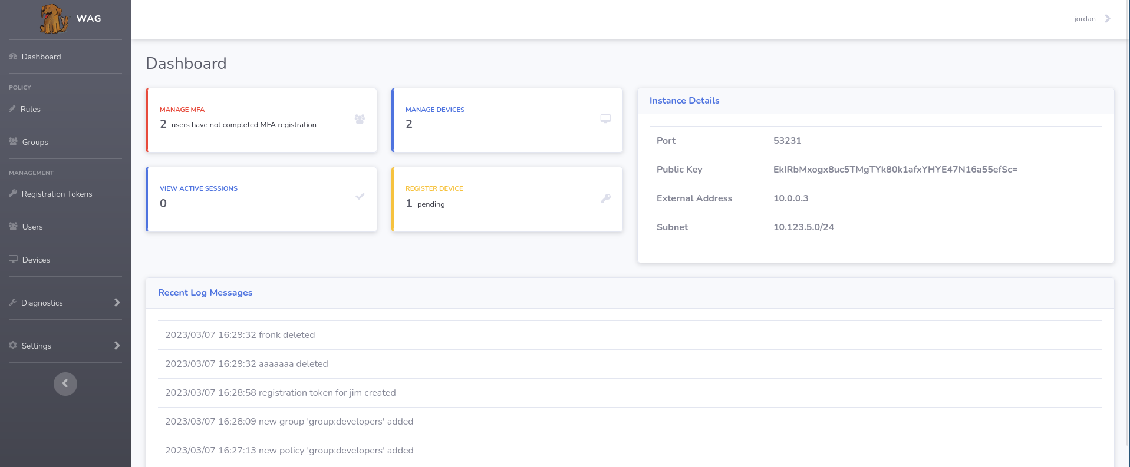Click the Dashboard page heading
The image size is (1130, 467).
tap(186, 64)
